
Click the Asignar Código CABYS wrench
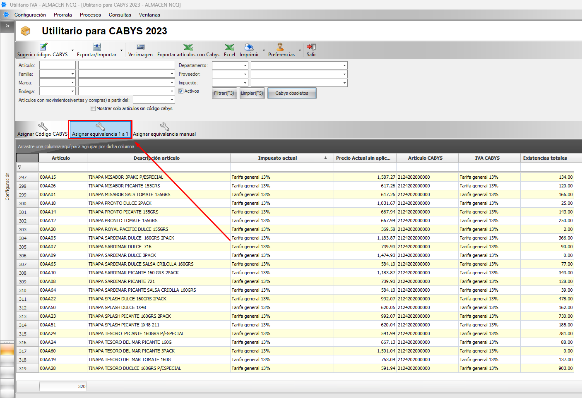(x=42, y=127)
